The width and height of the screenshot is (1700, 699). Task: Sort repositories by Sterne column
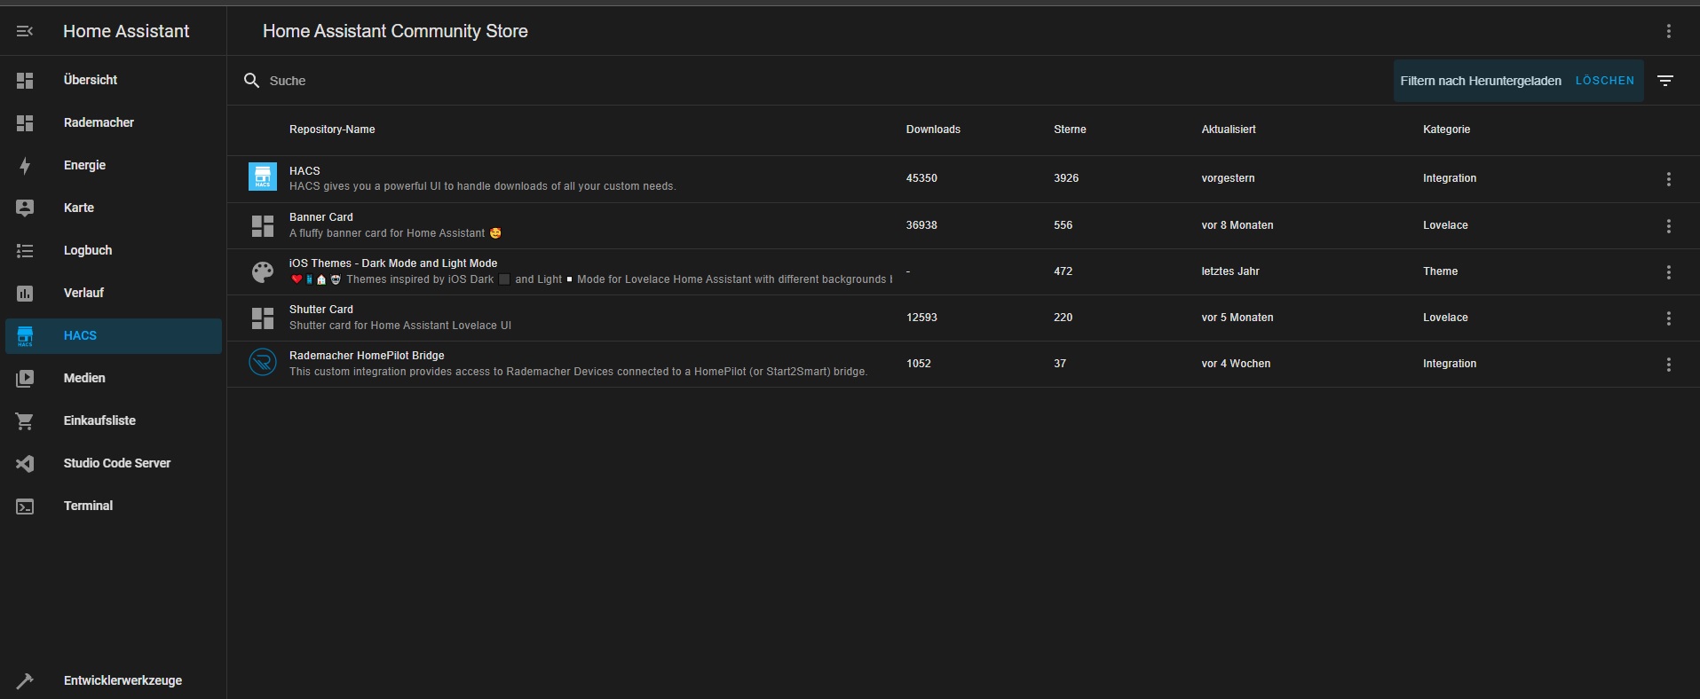(1069, 130)
